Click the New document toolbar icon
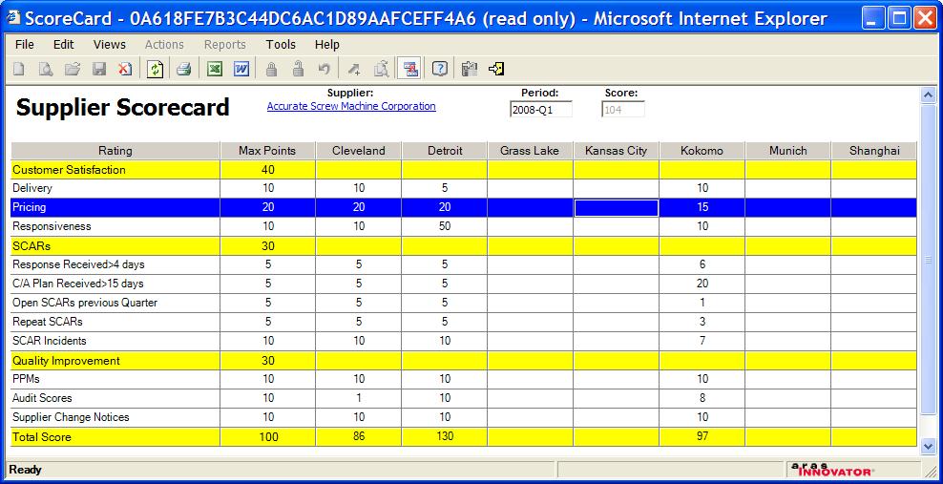Screen dimensions: 943x484 click(x=19, y=69)
